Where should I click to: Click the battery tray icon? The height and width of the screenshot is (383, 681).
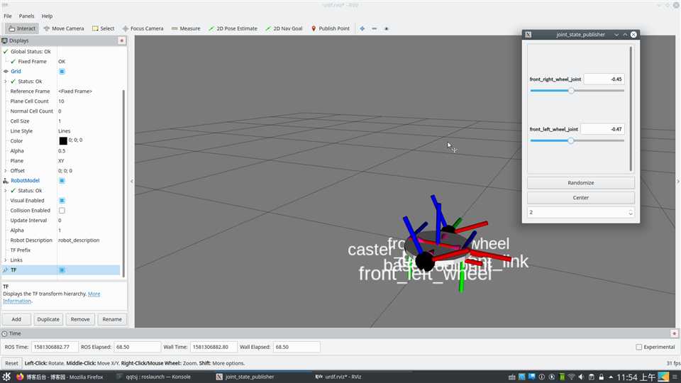[562, 377]
